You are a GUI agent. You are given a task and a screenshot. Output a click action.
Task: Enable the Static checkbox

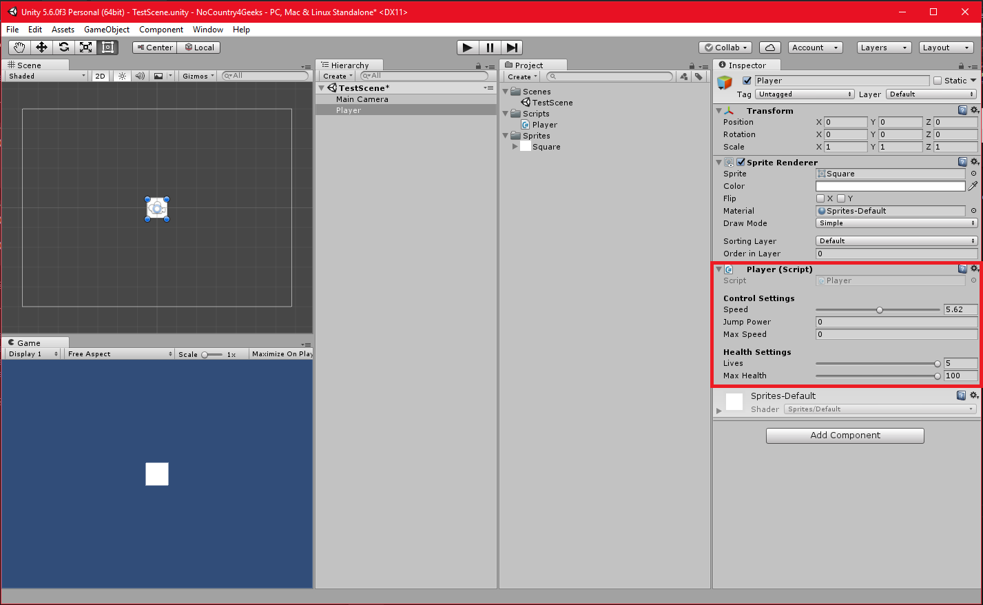[x=938, y=81]
